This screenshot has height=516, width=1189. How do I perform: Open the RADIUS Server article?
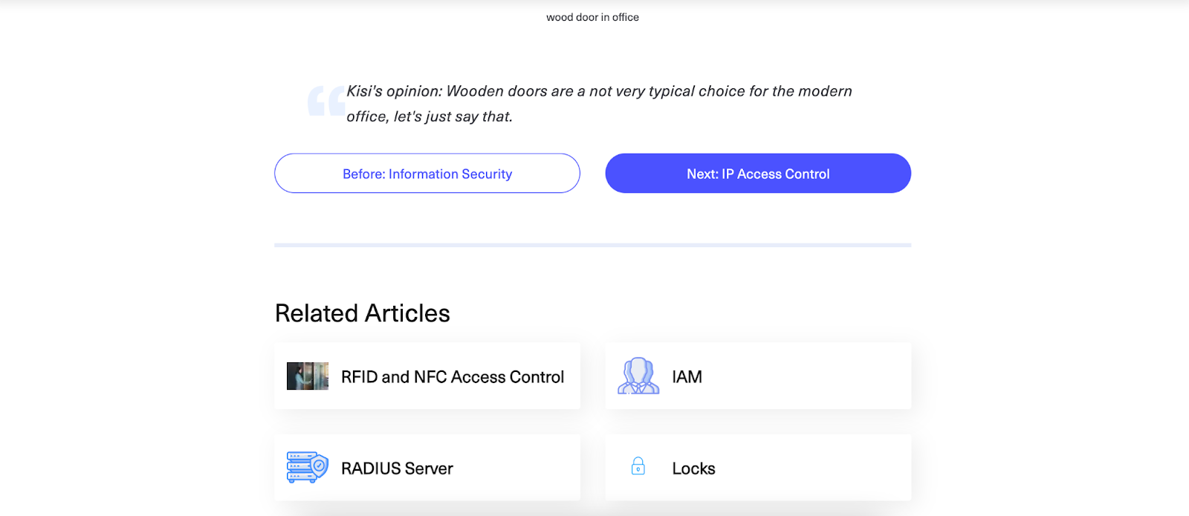427,468
